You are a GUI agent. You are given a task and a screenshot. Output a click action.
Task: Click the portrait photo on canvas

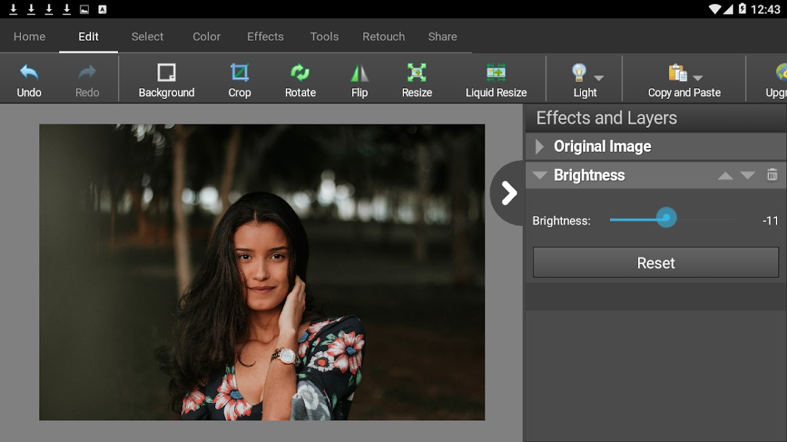point(262,272)
